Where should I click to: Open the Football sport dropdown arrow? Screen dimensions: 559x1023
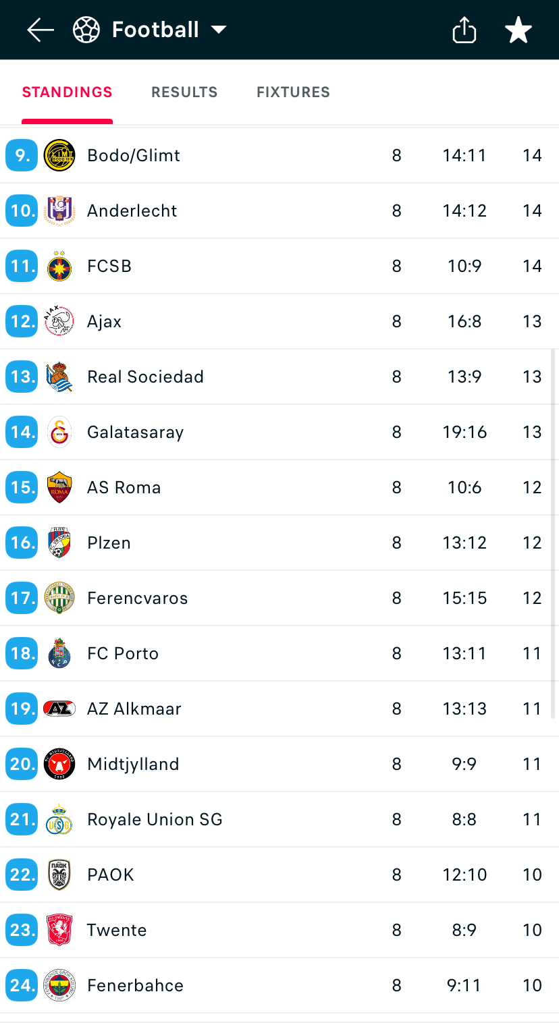pyautogui.click(x=218, y=30)
